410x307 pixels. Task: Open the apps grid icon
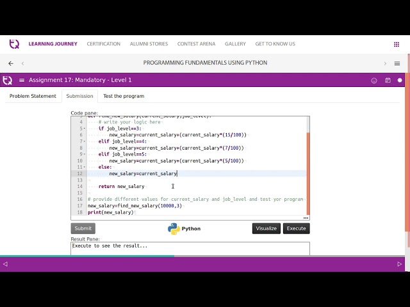point(397,44)
